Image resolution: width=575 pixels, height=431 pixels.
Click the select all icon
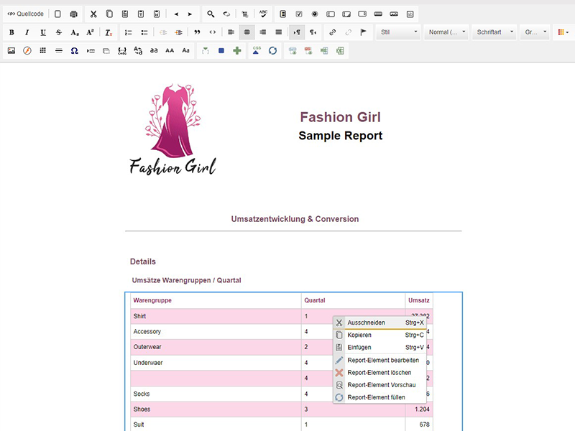click(245, 14)
